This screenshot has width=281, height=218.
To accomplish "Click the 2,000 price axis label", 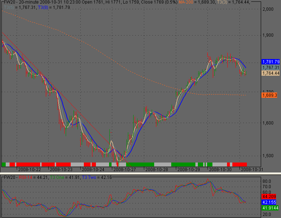I will 268,9.
